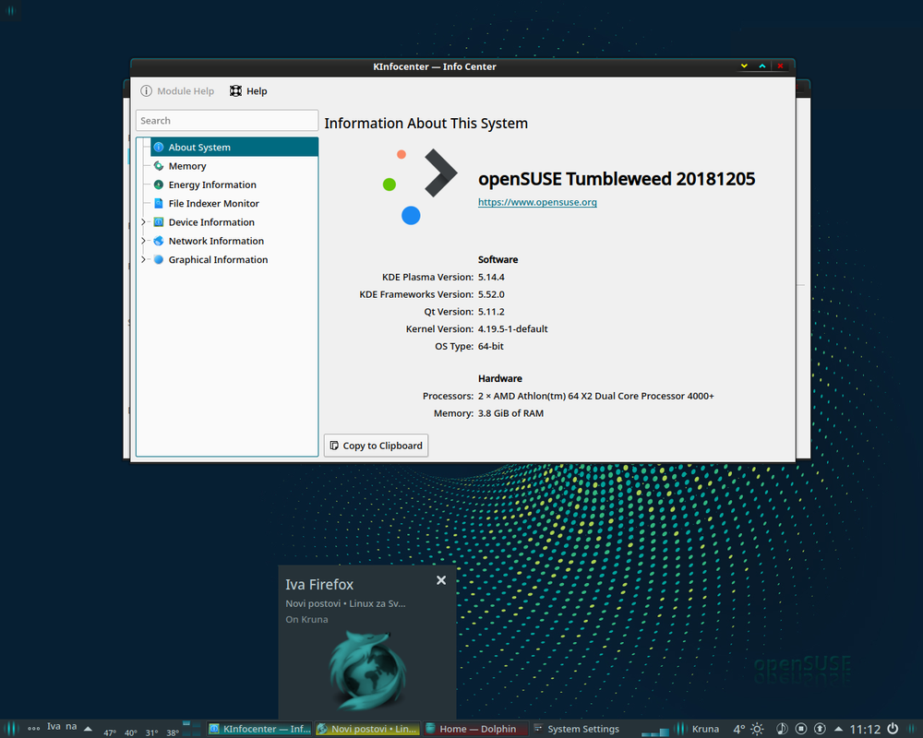Click the stop circle tray icon
Screen dimensions: 923x738
801,729
